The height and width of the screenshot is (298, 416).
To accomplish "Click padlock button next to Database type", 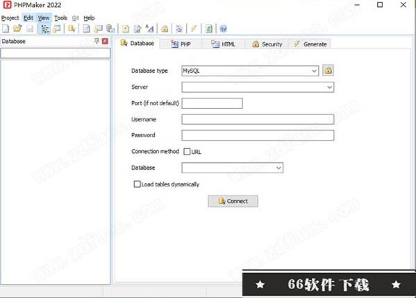I will (328, 71).
